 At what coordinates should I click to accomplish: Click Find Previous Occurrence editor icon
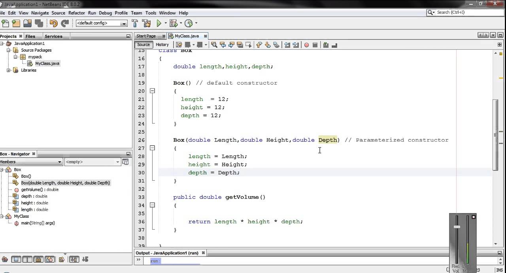223,45
